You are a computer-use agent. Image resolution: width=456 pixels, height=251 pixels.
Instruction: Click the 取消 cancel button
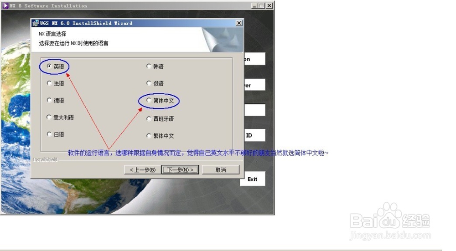pyautogui.click(x=220, y=169)
